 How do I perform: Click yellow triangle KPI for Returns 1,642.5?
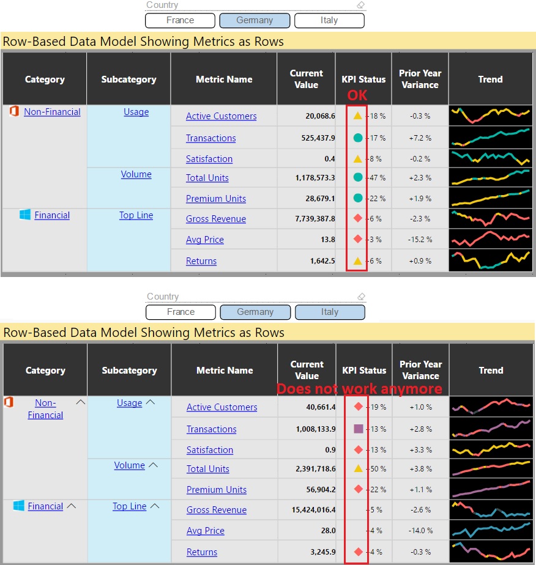pyautogui.click(x=357, y=260)
